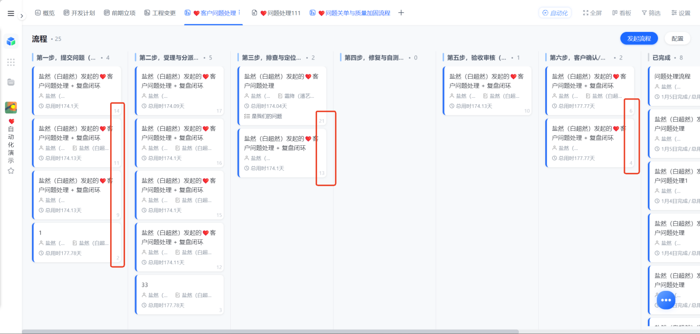Open the step three card numbered 13

coord(282,153)
